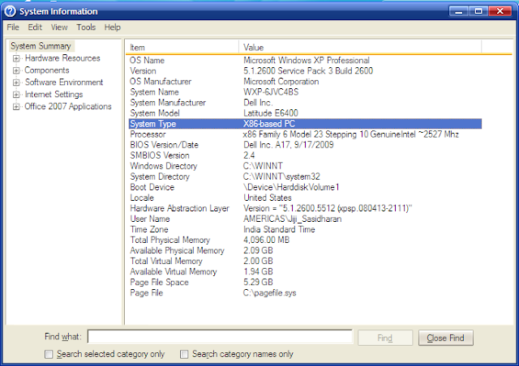
Task: Select the System Manufacturer row
Action: tap(305, 103)
